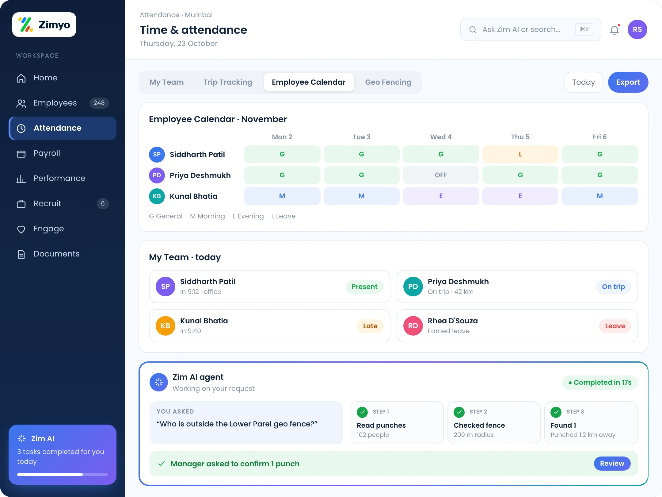Select the Attendance clock icon
Screen dimensions: 662x497
coord(21,128)
